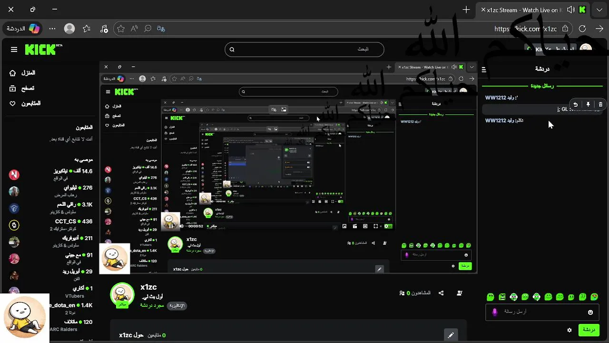Mute the x1zc Stream tab audio
Screen dimensions: 609x343
[570, 10]
